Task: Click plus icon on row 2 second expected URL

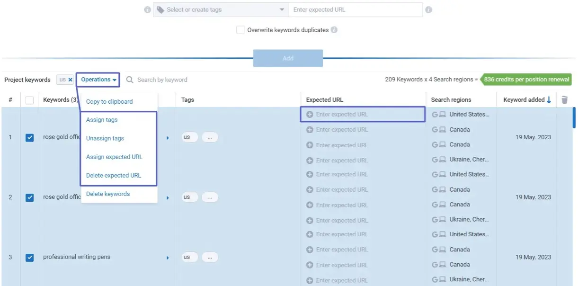Action: click(310, 189)
